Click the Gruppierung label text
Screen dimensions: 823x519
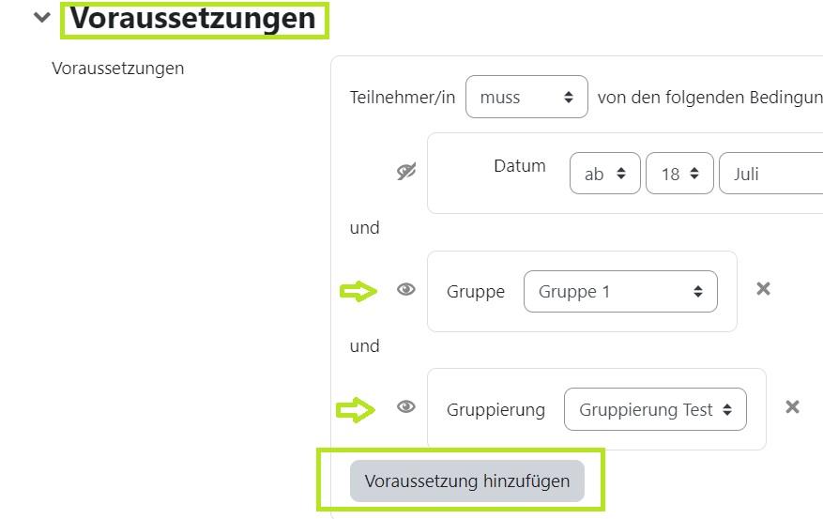coord(495,409)
